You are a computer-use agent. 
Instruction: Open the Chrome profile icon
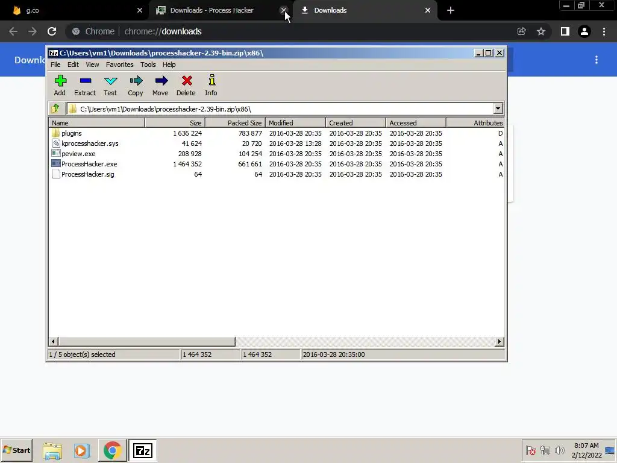pos(584,31)
